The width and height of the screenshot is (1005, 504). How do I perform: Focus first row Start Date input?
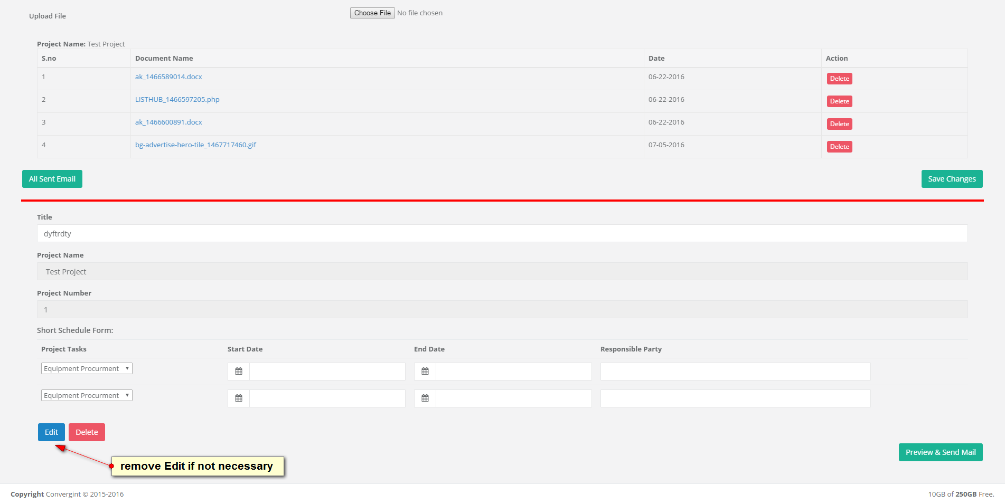pos(327,372)
